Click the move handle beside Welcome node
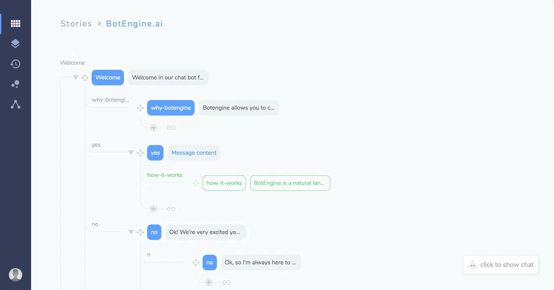 (x=85, y=78)
